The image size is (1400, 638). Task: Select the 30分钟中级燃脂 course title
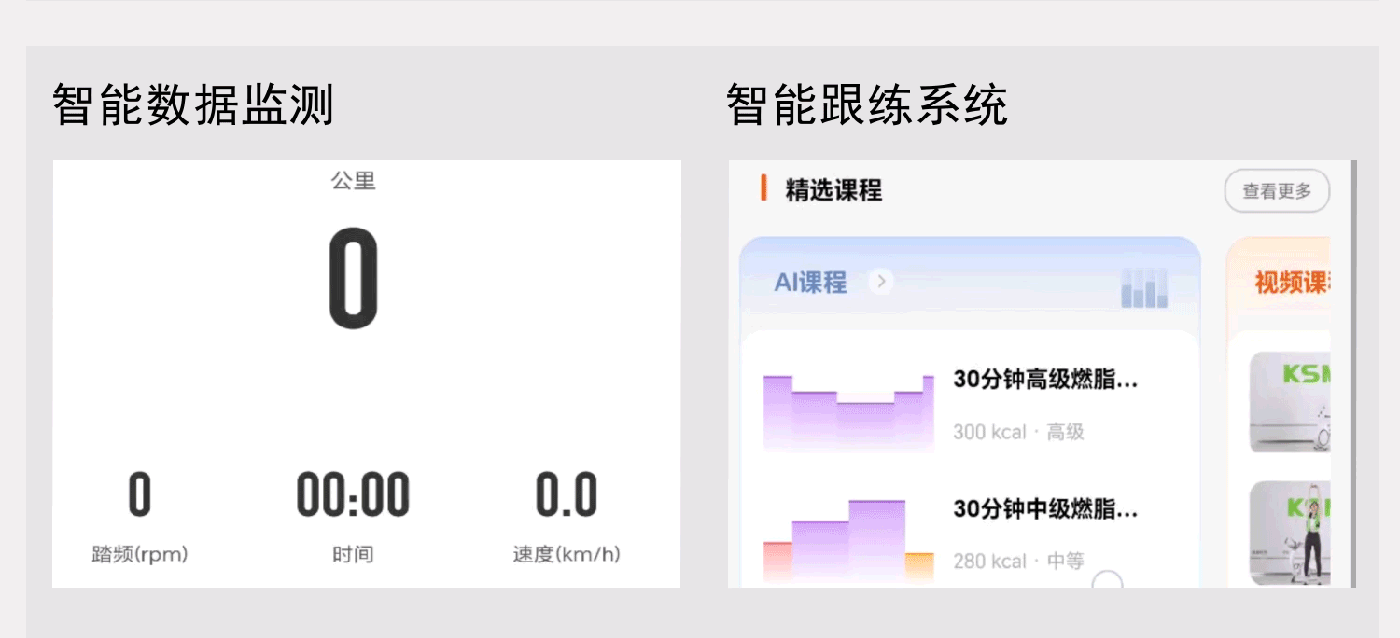[x=1045, y=509]
